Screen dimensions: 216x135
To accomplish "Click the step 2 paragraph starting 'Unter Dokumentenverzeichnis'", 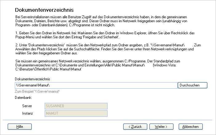I will point(108,49).
